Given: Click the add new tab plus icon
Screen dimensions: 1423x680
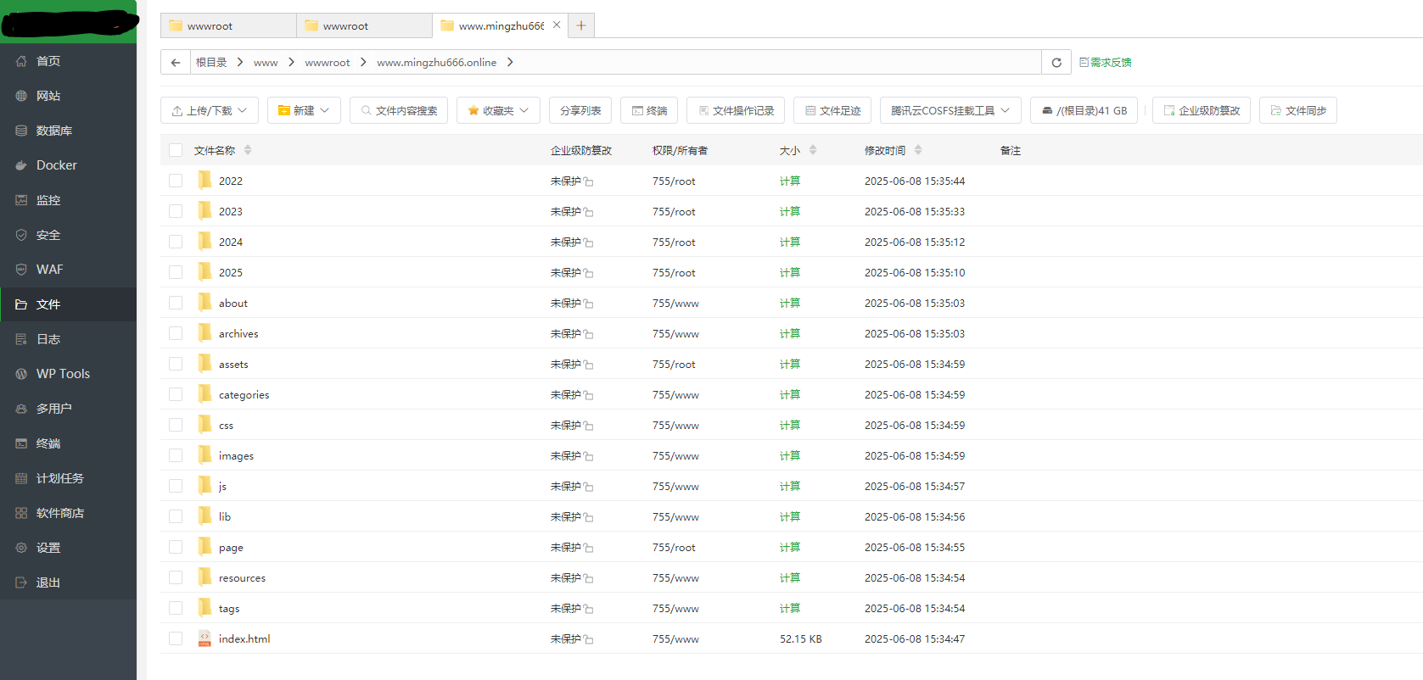Looking at the screenshot, I should tap(581, 25).
